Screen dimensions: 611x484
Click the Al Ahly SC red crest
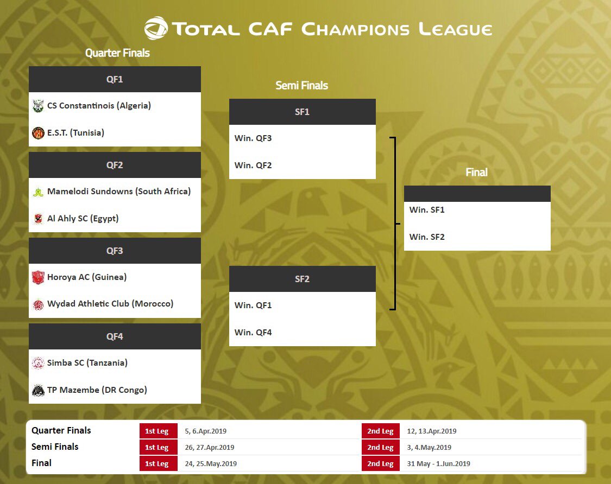(38, 219)
